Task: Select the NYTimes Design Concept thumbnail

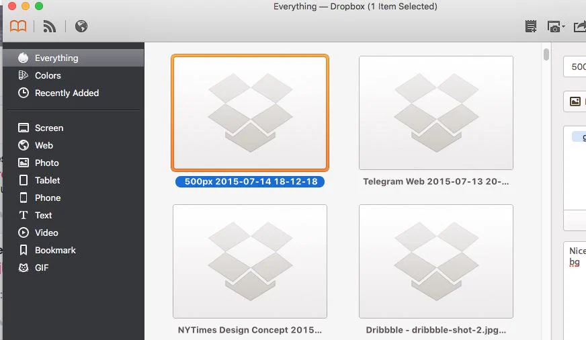Action: 250,261
